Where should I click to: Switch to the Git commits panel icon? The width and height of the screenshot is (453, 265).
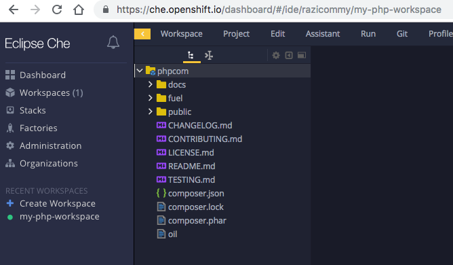tap(209, 55)
